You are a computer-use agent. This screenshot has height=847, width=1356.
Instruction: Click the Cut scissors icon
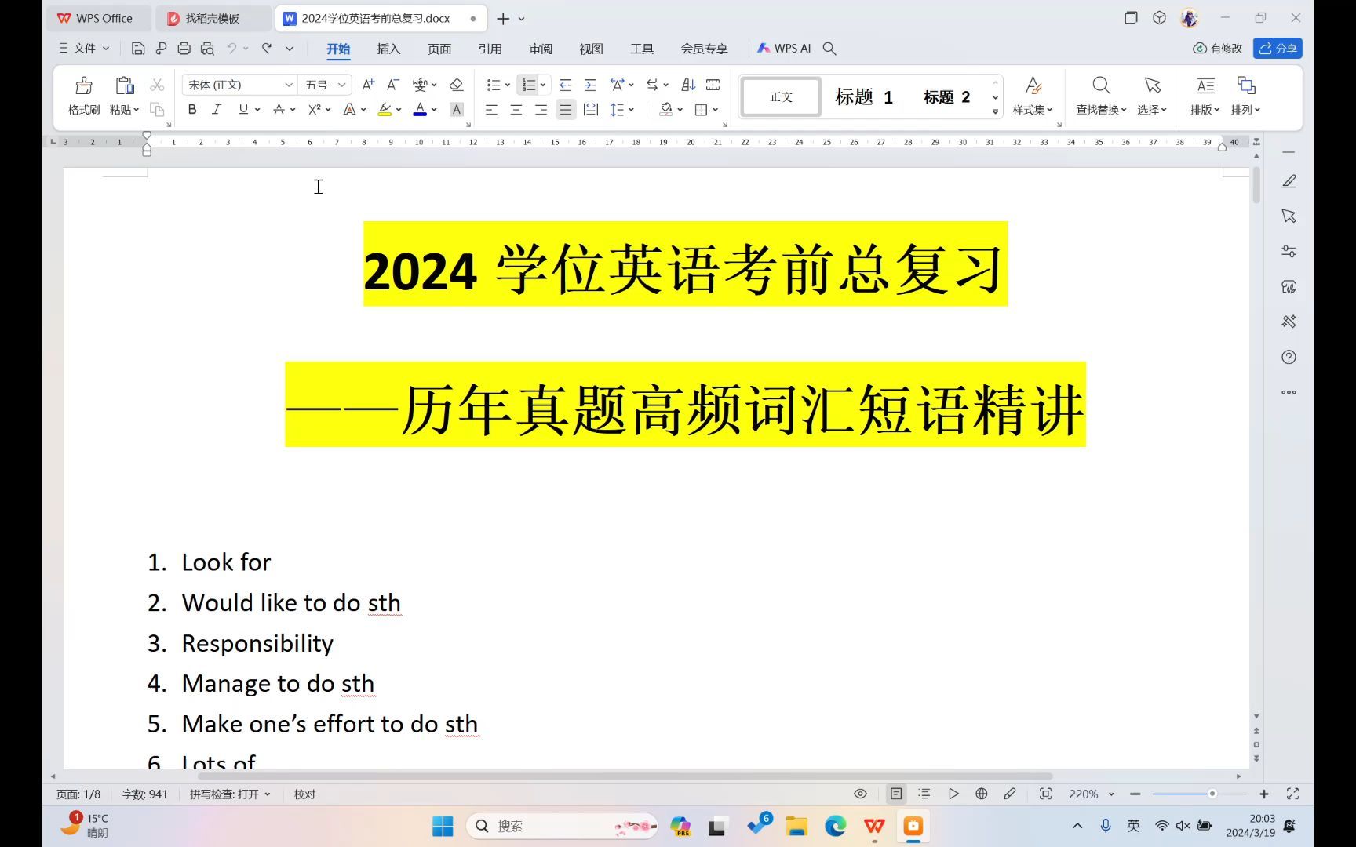pyautogui.click(x=157, y=85)
